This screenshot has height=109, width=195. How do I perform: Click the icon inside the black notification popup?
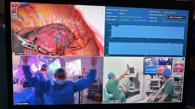click(x=167, y=17)
